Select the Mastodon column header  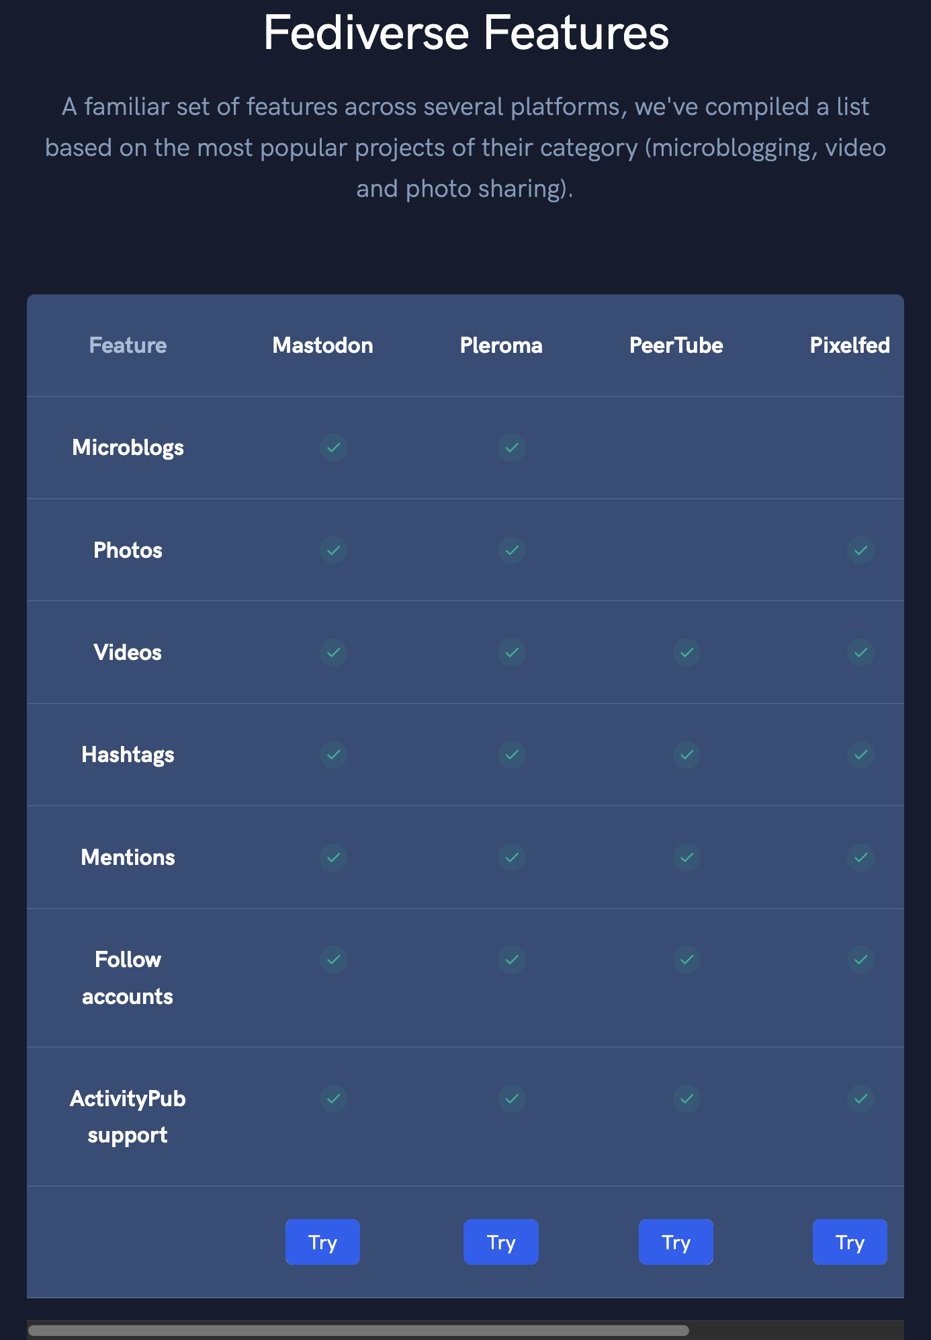click(x=322, y=345)
